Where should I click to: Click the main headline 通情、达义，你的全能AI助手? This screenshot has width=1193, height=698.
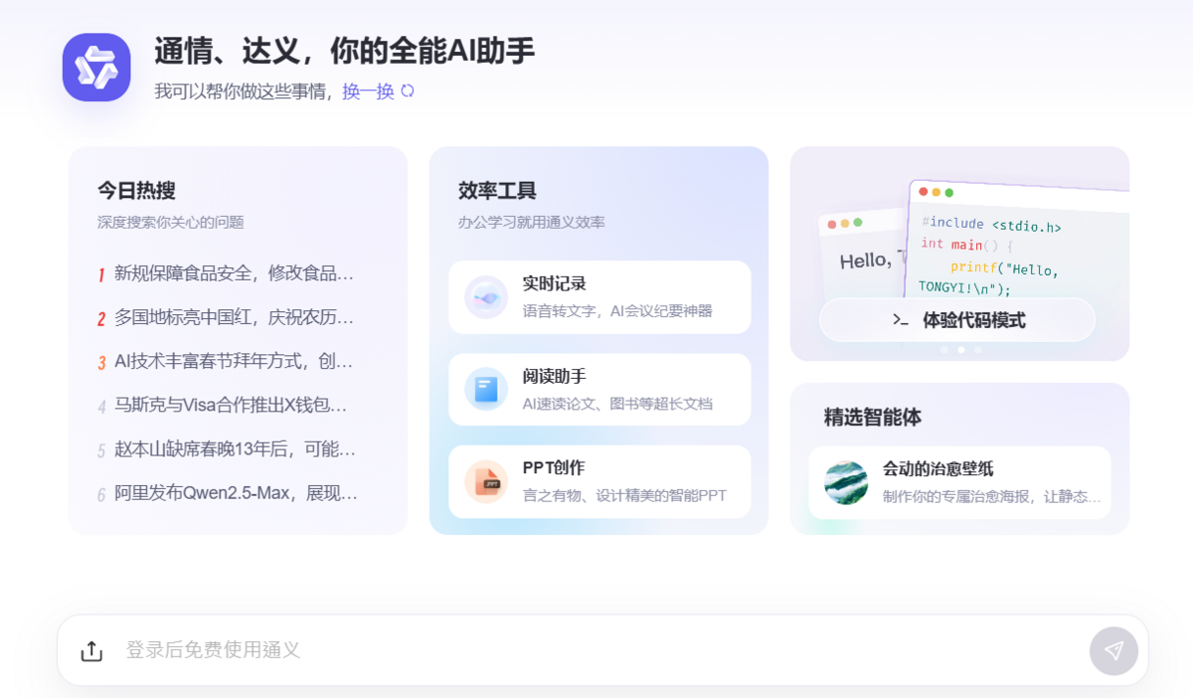345,51
